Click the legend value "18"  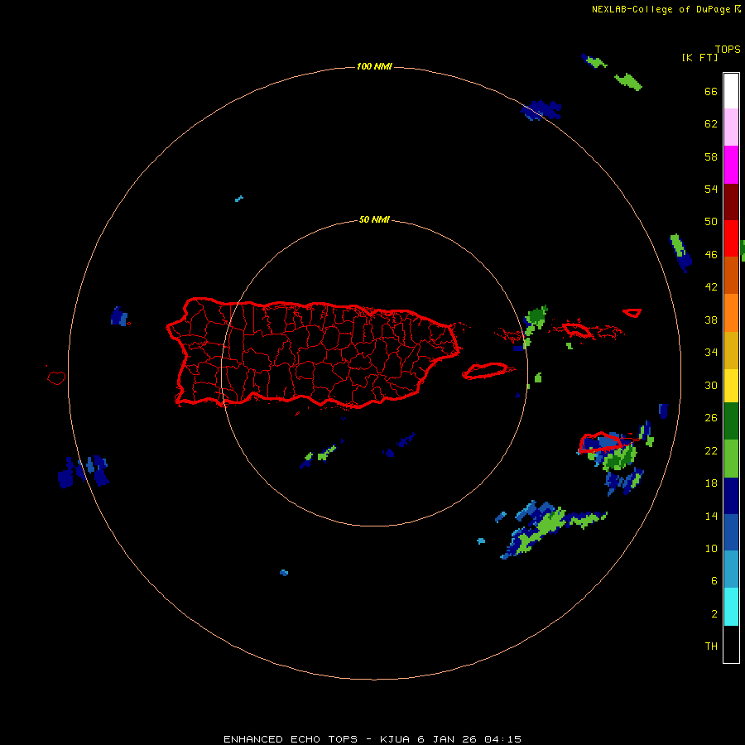[711, 483]
